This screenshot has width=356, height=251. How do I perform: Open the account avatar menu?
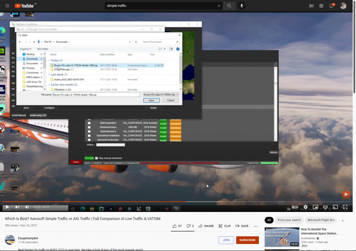pos(343,6)
